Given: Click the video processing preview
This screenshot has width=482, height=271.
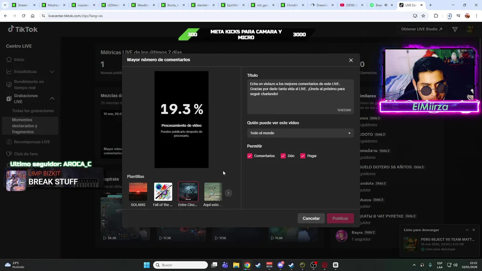Looking at the screenshot, I should (182, 120).
